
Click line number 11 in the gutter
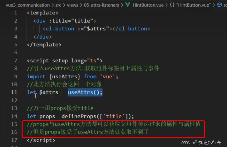14,92
